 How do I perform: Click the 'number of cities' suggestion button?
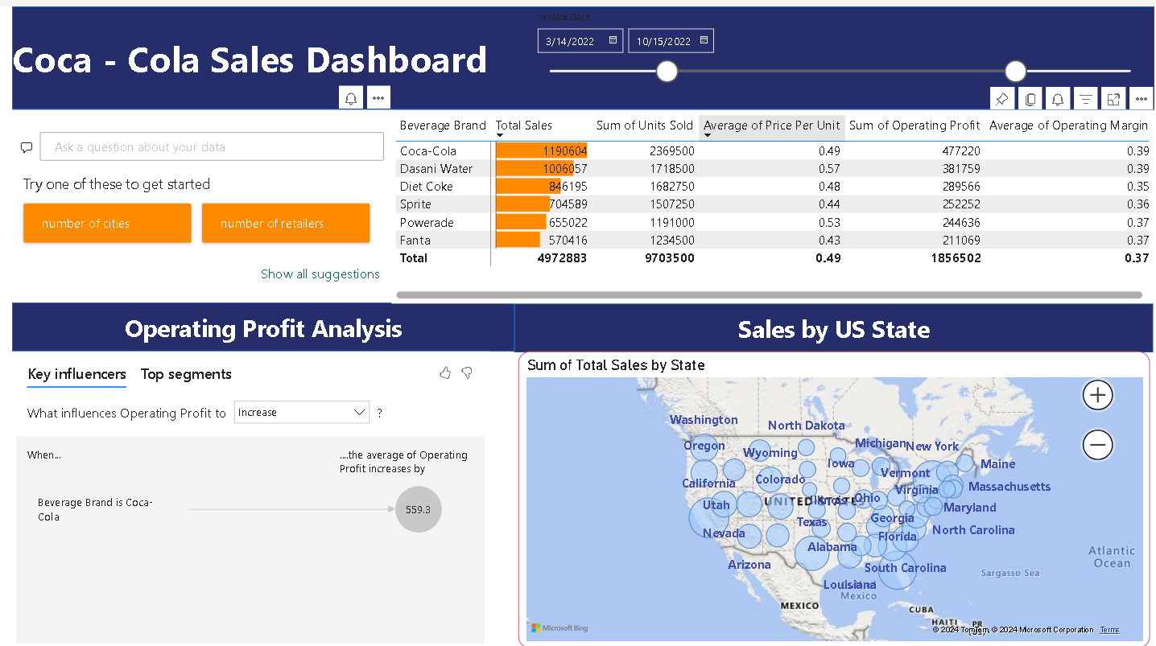107,224
